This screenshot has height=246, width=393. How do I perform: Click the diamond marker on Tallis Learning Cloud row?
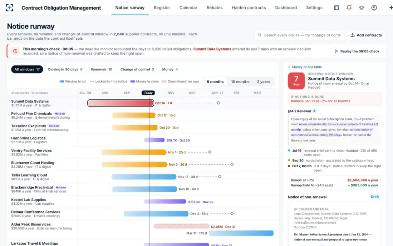tap(220, 177)
